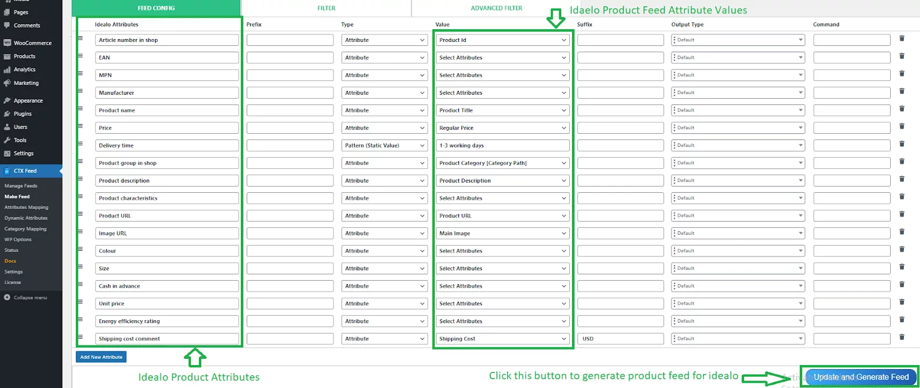Image resolution: width=920 pixels, height=388 pixels.
Task: Open the Shipping Cost value dropdown
Action: [x=503, y=339]
